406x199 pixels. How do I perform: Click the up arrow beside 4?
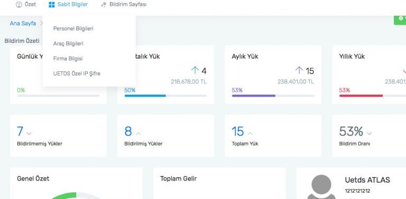click(x=195, y=70)
